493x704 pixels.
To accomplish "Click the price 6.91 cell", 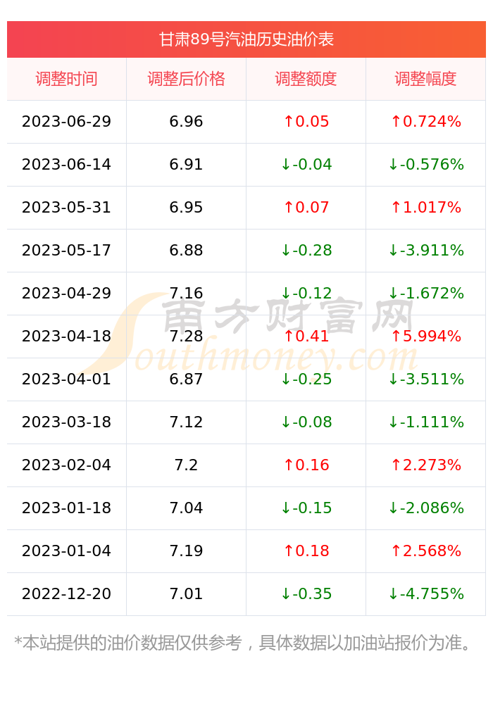I will click(187, 164).
